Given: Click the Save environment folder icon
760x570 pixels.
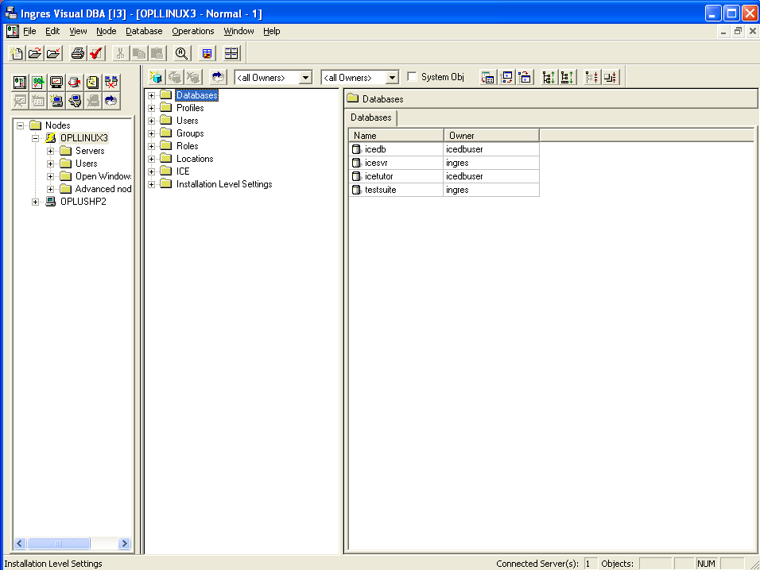Looking at the screenshot, I should click(53, 53).
